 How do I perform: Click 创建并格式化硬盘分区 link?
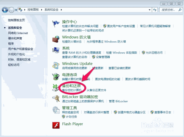[x=132, y=112]
